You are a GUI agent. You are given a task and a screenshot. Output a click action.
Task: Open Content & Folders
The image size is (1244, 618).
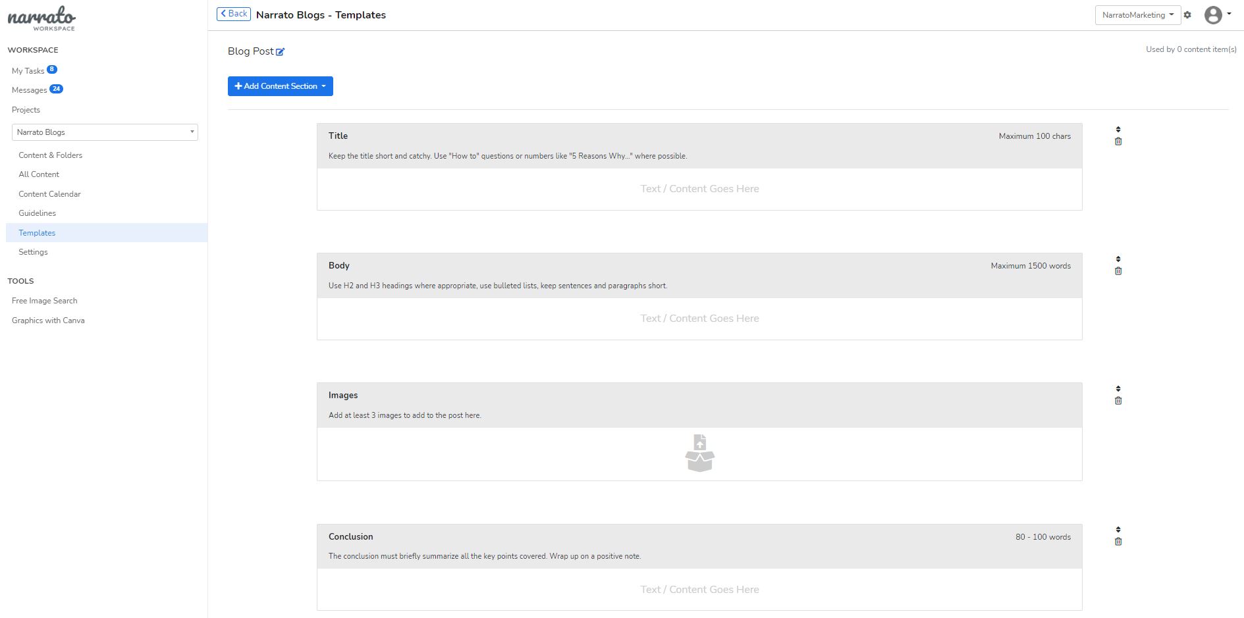coord(50,155)
